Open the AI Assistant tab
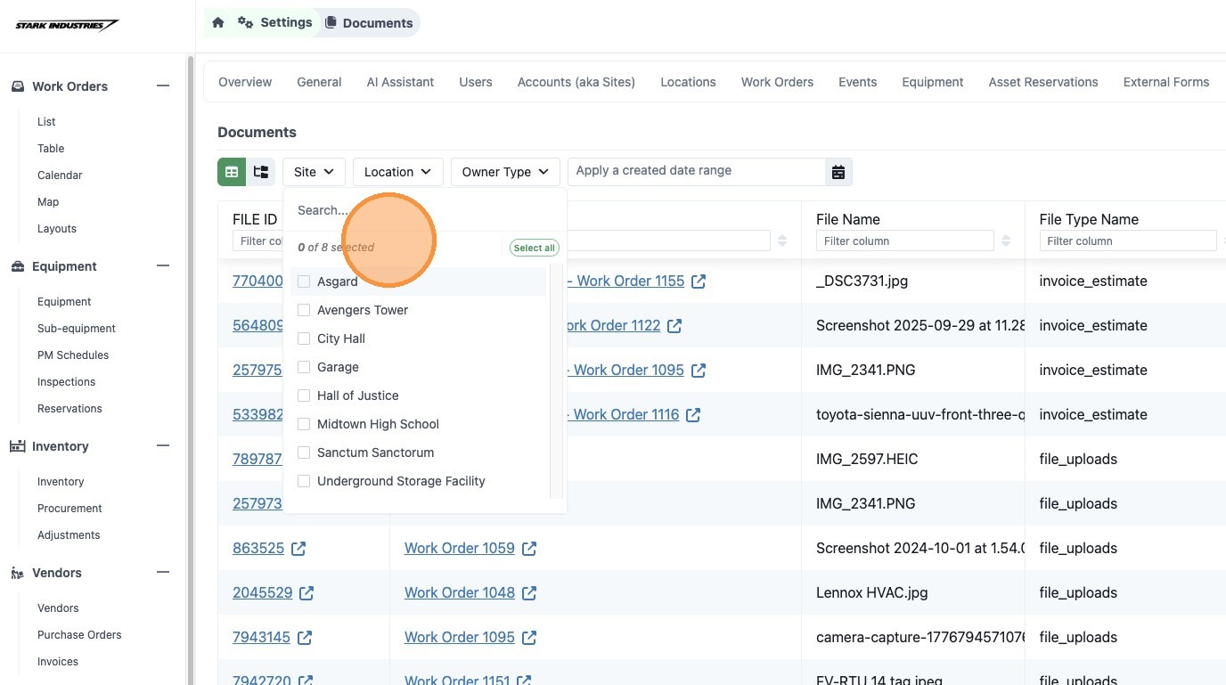The height and width of the screenshot is (685, 1226). [400, 82]
